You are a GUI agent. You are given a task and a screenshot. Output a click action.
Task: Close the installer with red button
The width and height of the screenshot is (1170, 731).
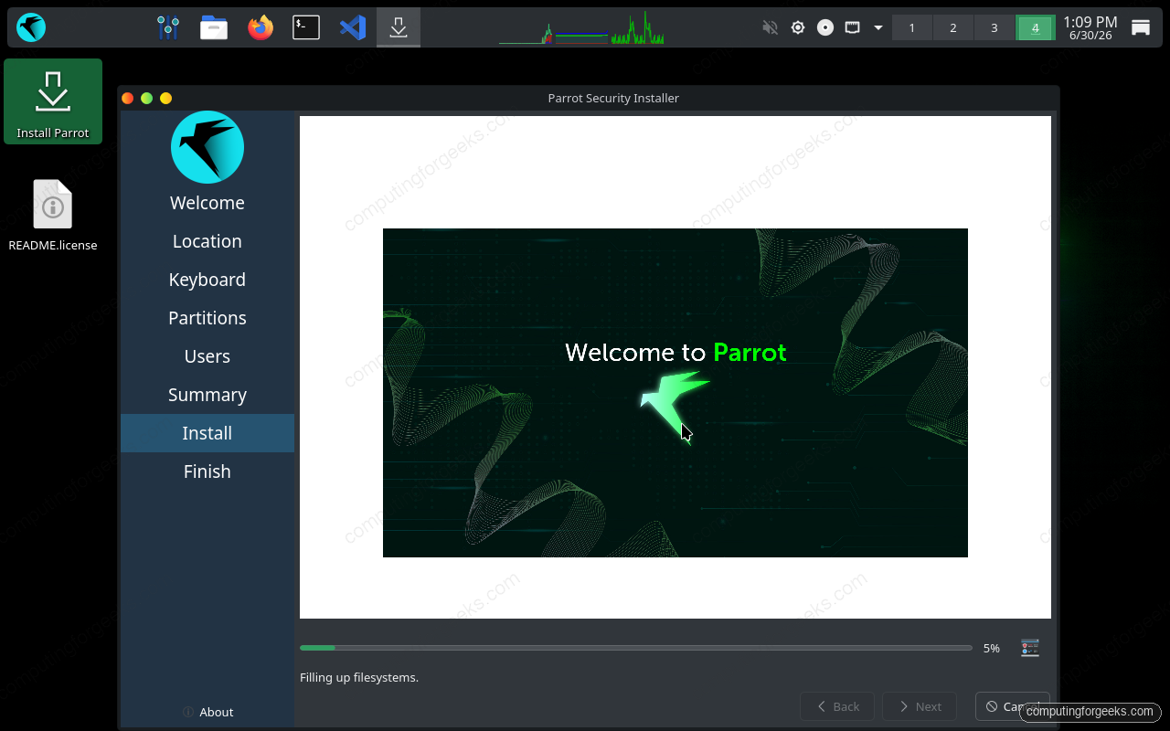[128, 98]
